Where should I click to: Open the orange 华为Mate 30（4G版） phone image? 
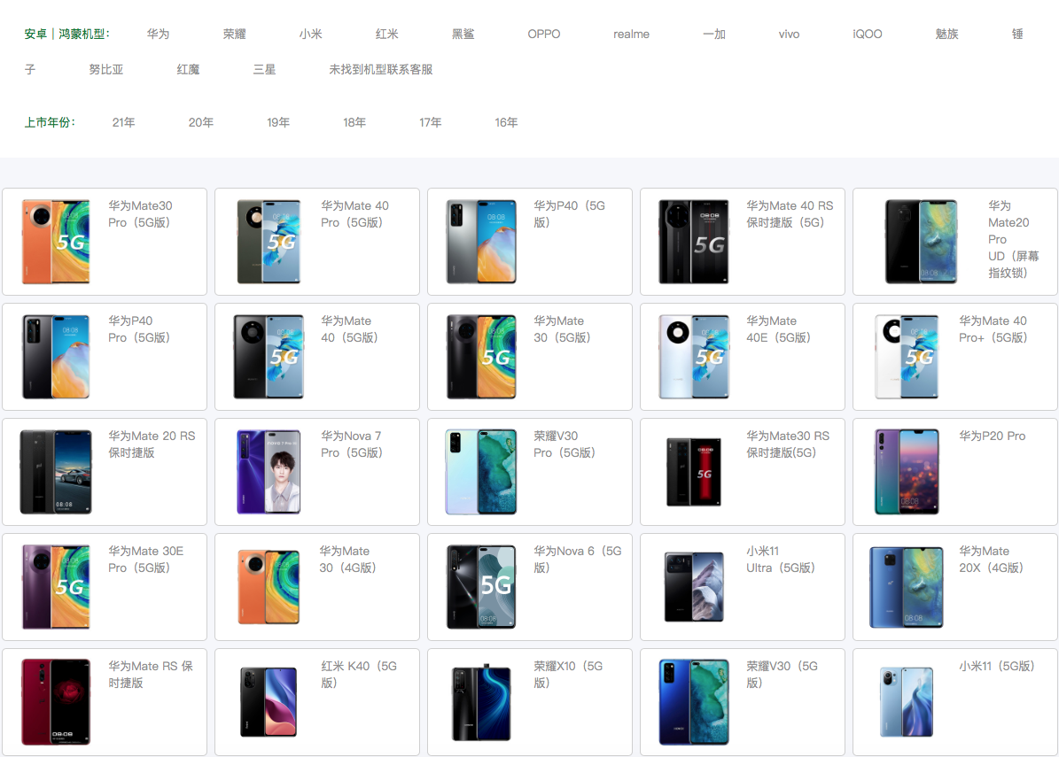(269, 587)
